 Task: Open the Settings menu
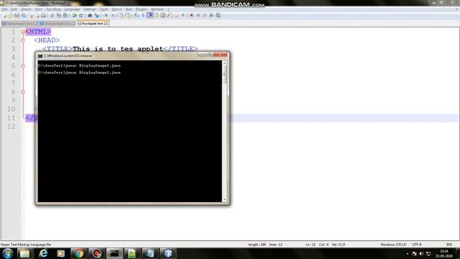[x=89, y=9]
